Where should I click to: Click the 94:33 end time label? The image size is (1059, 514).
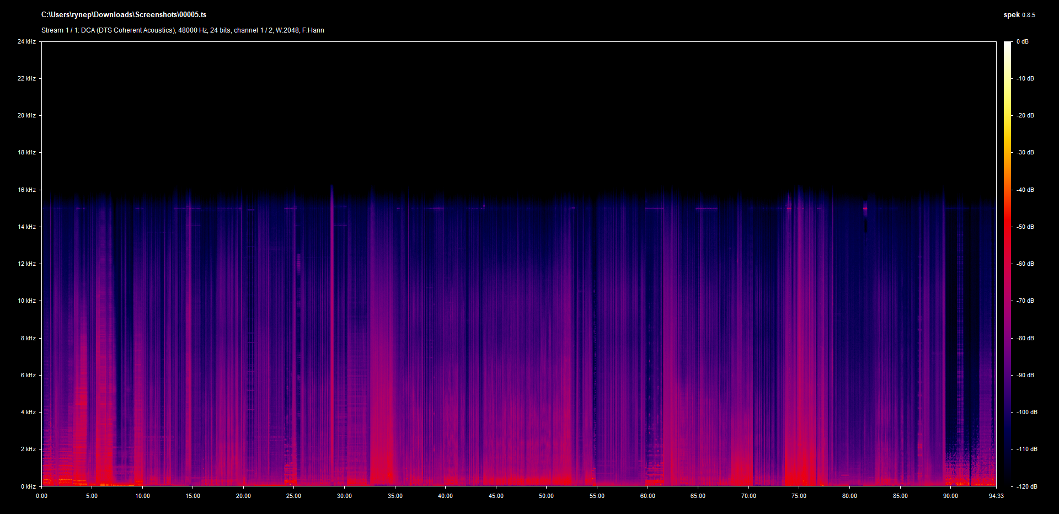(x=996, y=496)
